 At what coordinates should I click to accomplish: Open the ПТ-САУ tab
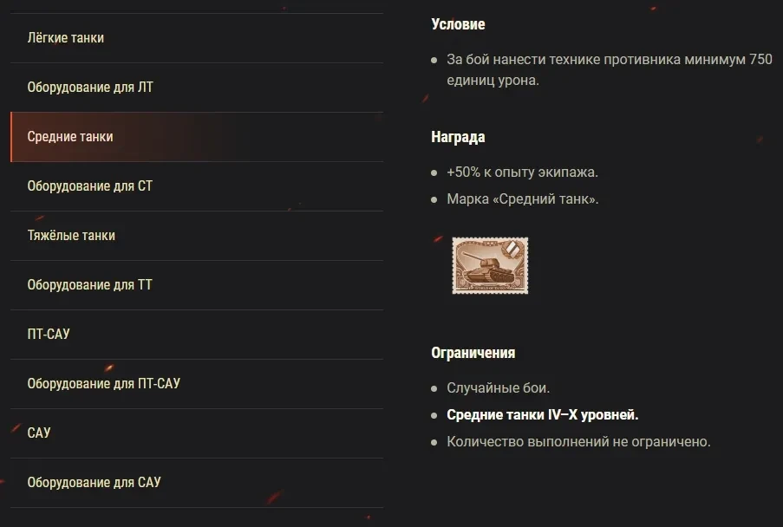pyautogui.click(x=49, y=334)
